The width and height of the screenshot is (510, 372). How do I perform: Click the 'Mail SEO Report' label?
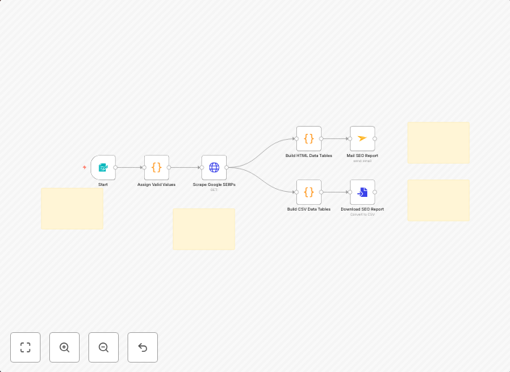pos(362,156)
